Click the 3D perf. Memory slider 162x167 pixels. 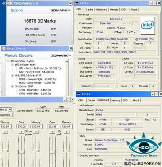(x=67, y=151)
